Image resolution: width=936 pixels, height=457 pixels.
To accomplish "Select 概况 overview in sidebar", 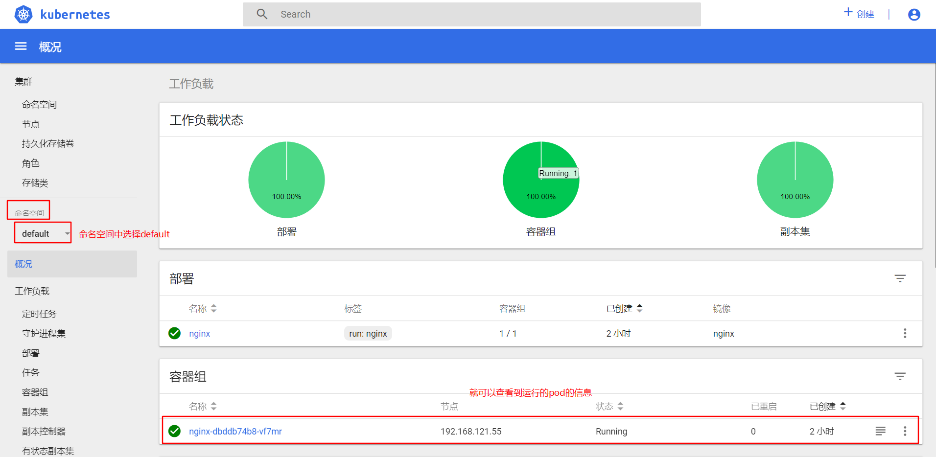I will [x=72, y=264].
